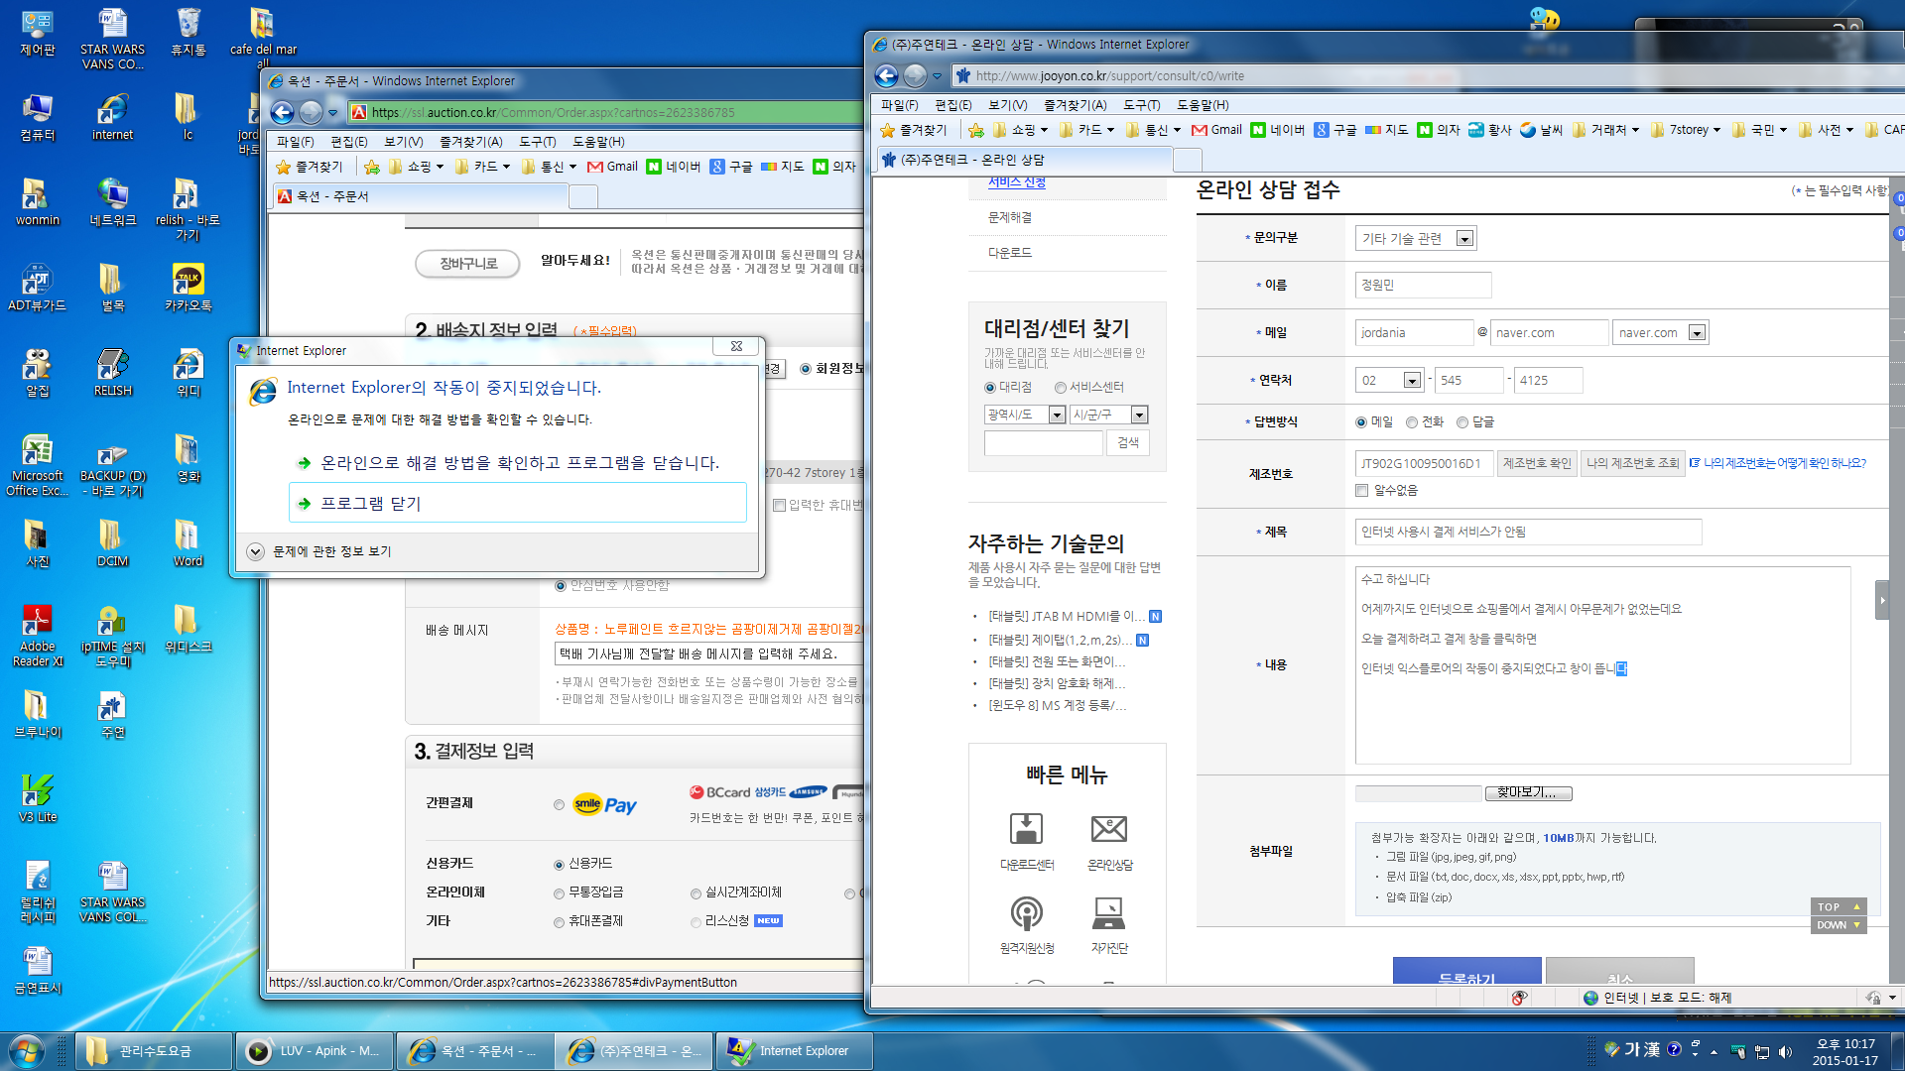
Task: Open 자가진단 quick menu icon
Action: coord(1109,924)
